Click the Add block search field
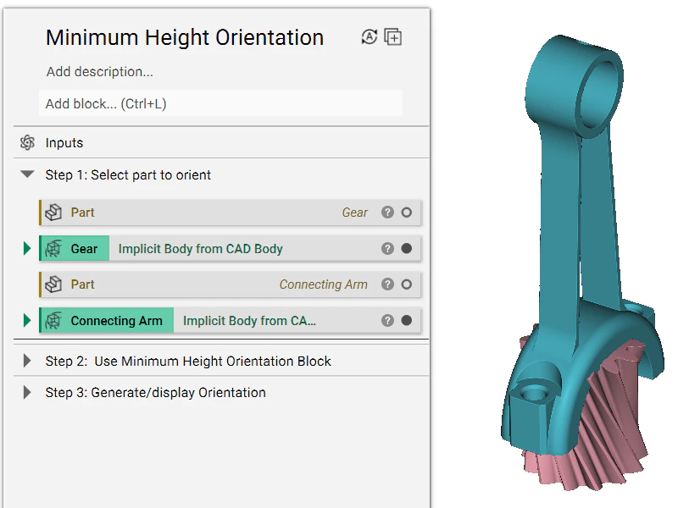678x508 pixels. (220, 103)
